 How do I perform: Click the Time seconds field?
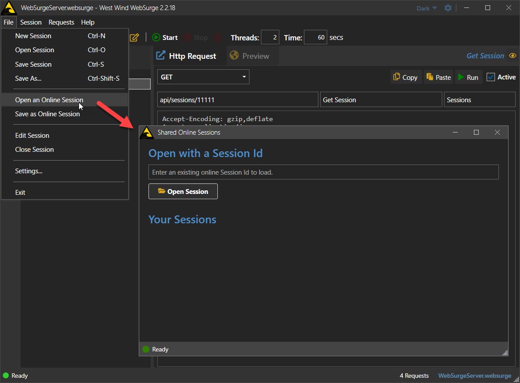tap(315, 37)
